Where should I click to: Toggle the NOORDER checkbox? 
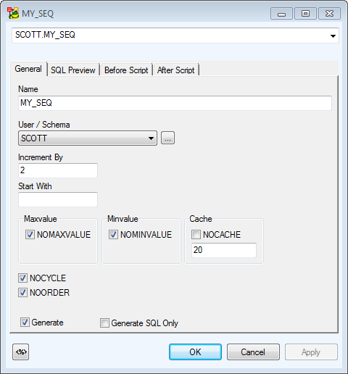22,292
